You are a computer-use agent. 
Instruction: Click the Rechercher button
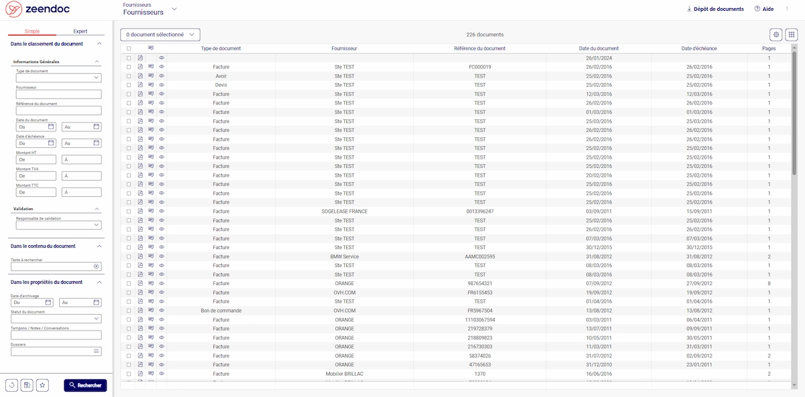click(85, 386)
